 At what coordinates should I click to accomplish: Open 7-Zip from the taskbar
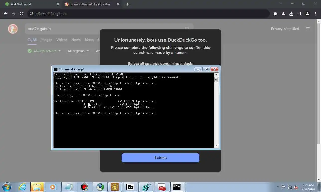[130, 187]
